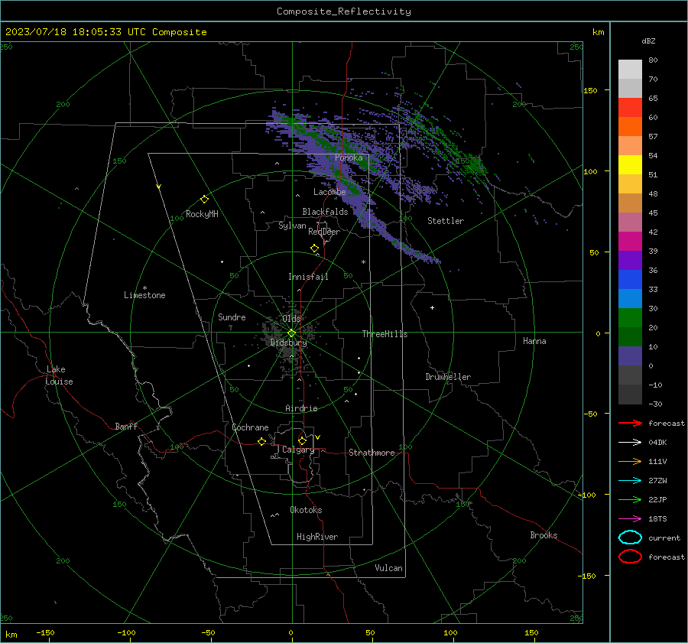The image size is (688, 643).
Task: Click the HighRiver town label
Action: click(x=317, y=537)
